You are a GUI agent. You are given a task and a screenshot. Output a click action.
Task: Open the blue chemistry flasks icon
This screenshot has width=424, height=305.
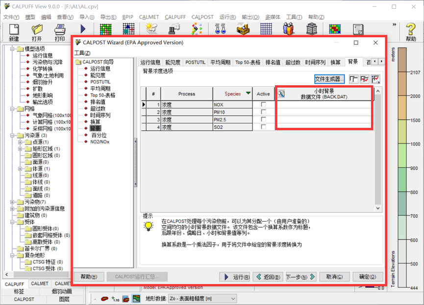coord(221,29)
